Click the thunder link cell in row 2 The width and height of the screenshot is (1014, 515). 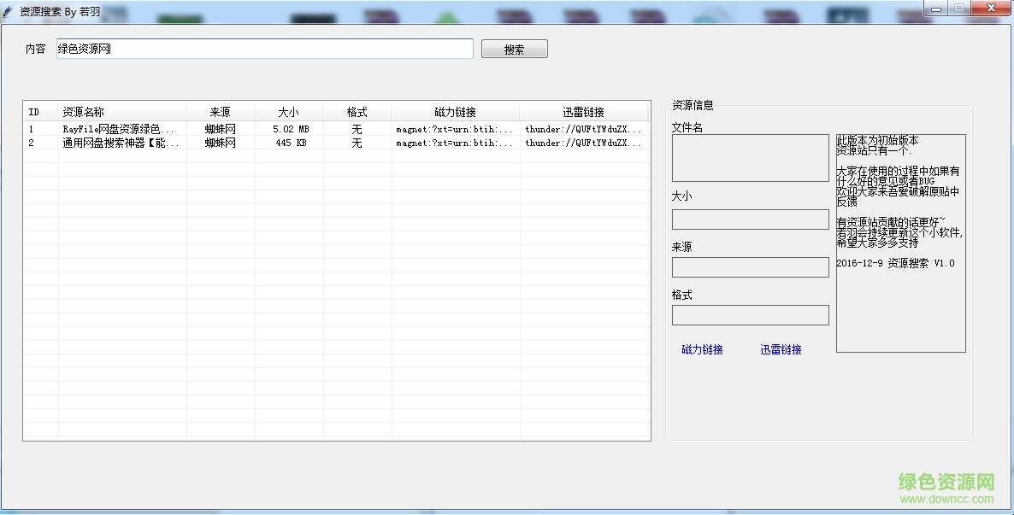tap(583, 143)
